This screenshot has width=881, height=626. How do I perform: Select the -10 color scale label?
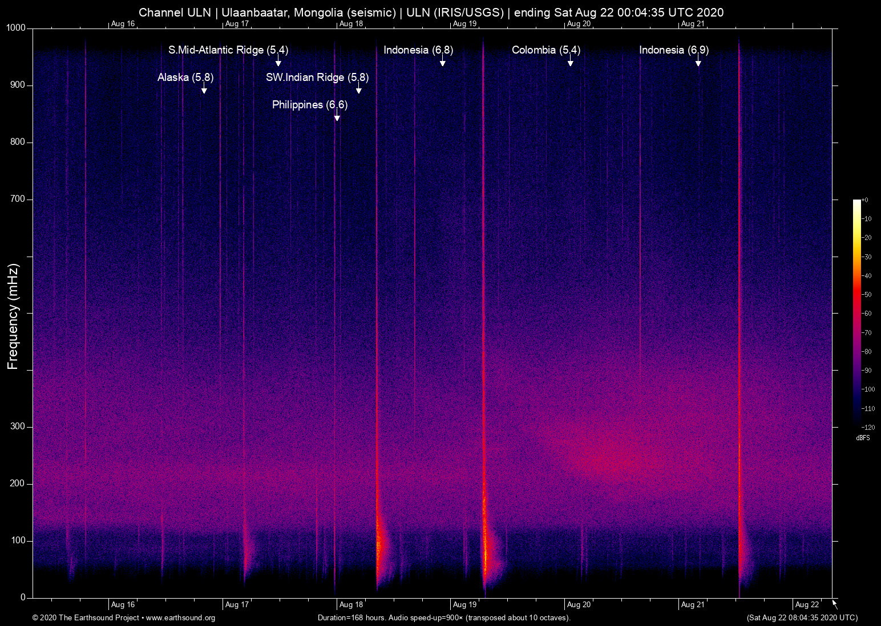[x=867, y=219]
